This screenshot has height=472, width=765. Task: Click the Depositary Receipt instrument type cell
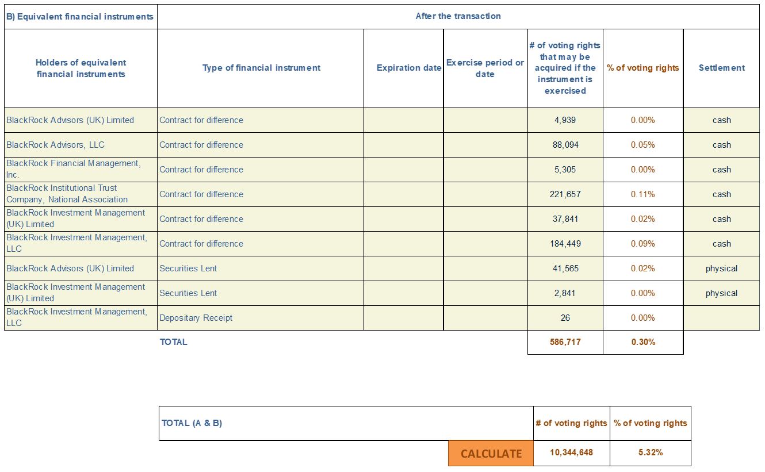click(x=261, y=318)
